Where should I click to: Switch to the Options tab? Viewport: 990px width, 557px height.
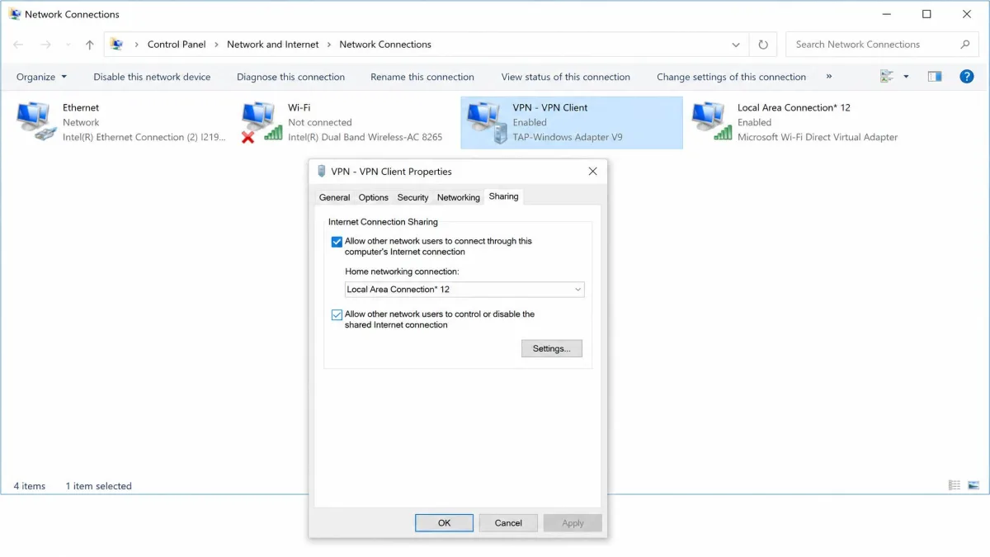[373, 197]
